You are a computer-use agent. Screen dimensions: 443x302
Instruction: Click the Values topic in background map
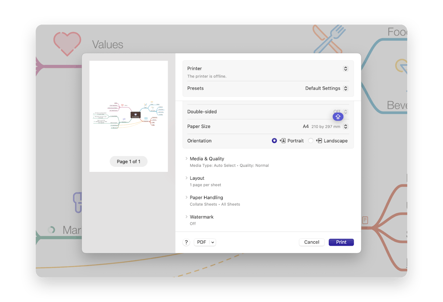coord(107,45)
